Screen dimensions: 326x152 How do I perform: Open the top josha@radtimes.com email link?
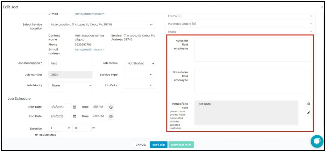click(x=89, y=14)
